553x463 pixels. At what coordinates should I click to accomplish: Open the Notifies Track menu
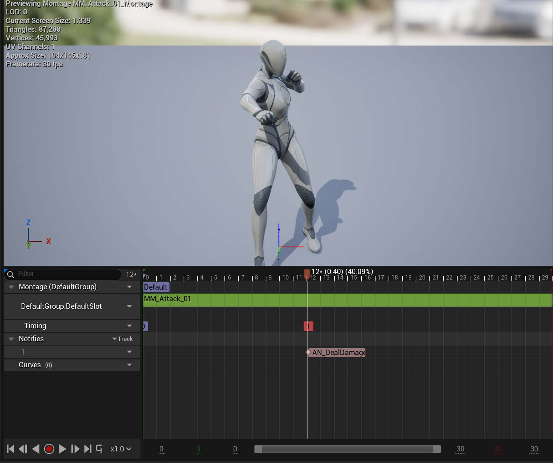[123, 339]
